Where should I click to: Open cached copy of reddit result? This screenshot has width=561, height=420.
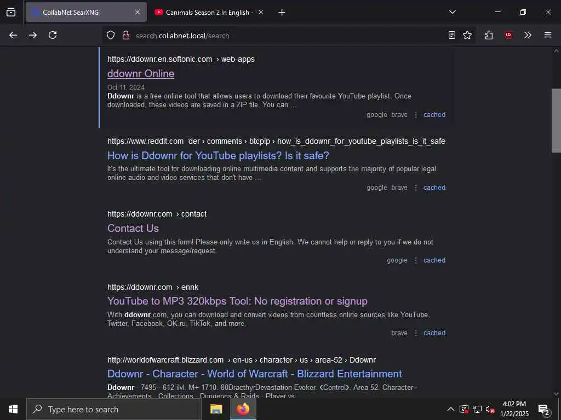(434, 188)
